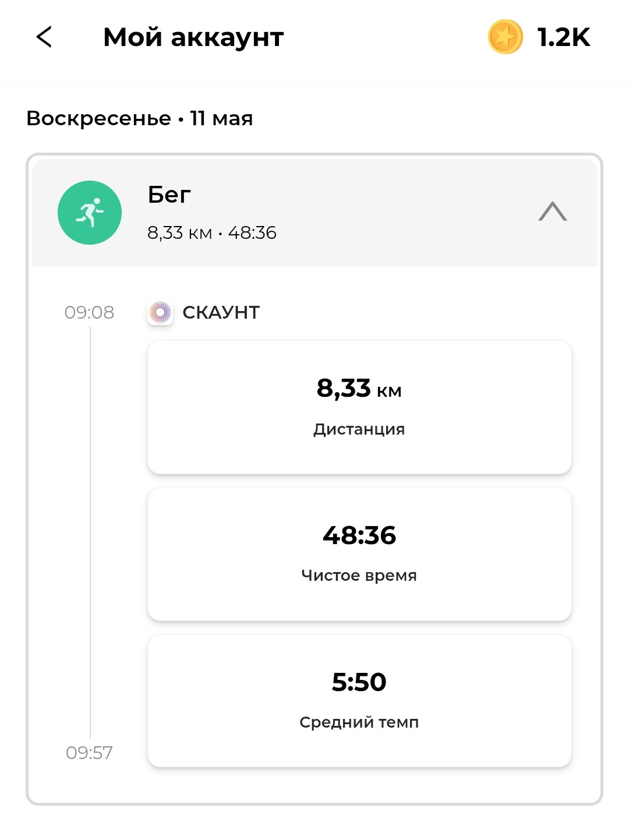629x829 pixels.
Task: Tap the vertical timeline line
Action: point(90,533)
